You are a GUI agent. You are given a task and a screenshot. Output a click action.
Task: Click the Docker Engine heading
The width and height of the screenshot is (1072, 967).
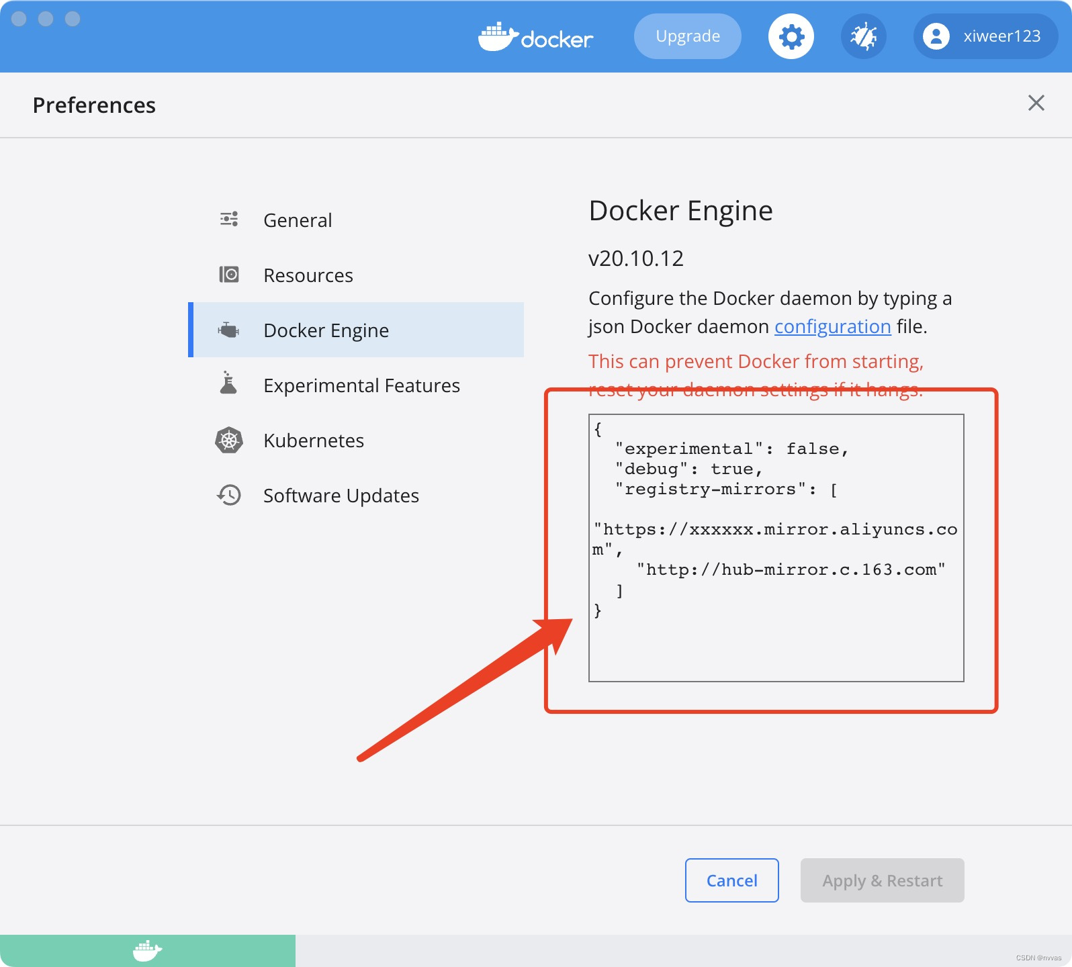pos(681,211)
